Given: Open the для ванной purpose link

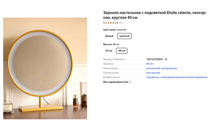Looking at the screenshot, I should (x=153, y=68).
